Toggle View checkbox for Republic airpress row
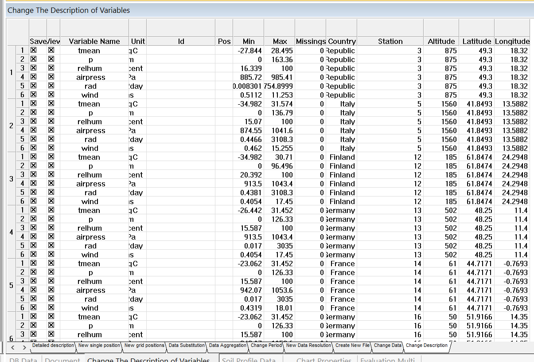Image resolution: width=534 pixels, height=362 pixels. point(51,77)
